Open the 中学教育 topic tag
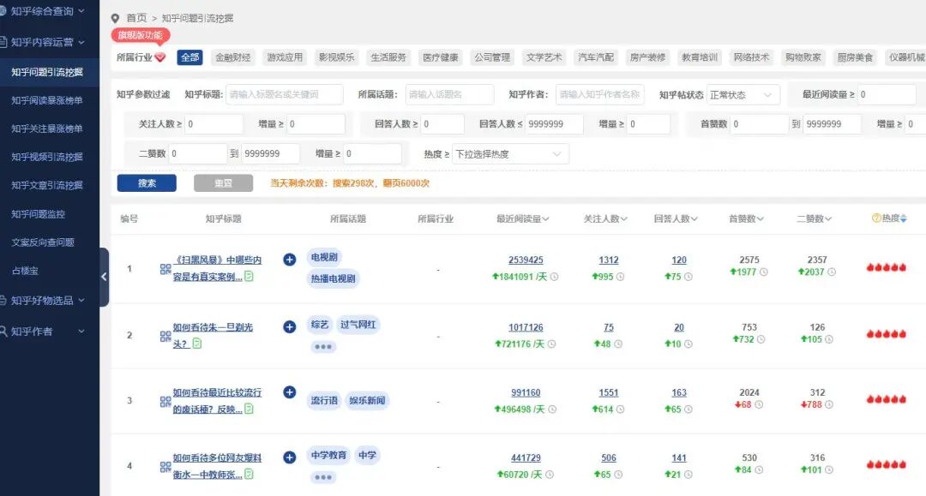Image resolution: width=926 pixels, height=496 pixels. (328, 455)
